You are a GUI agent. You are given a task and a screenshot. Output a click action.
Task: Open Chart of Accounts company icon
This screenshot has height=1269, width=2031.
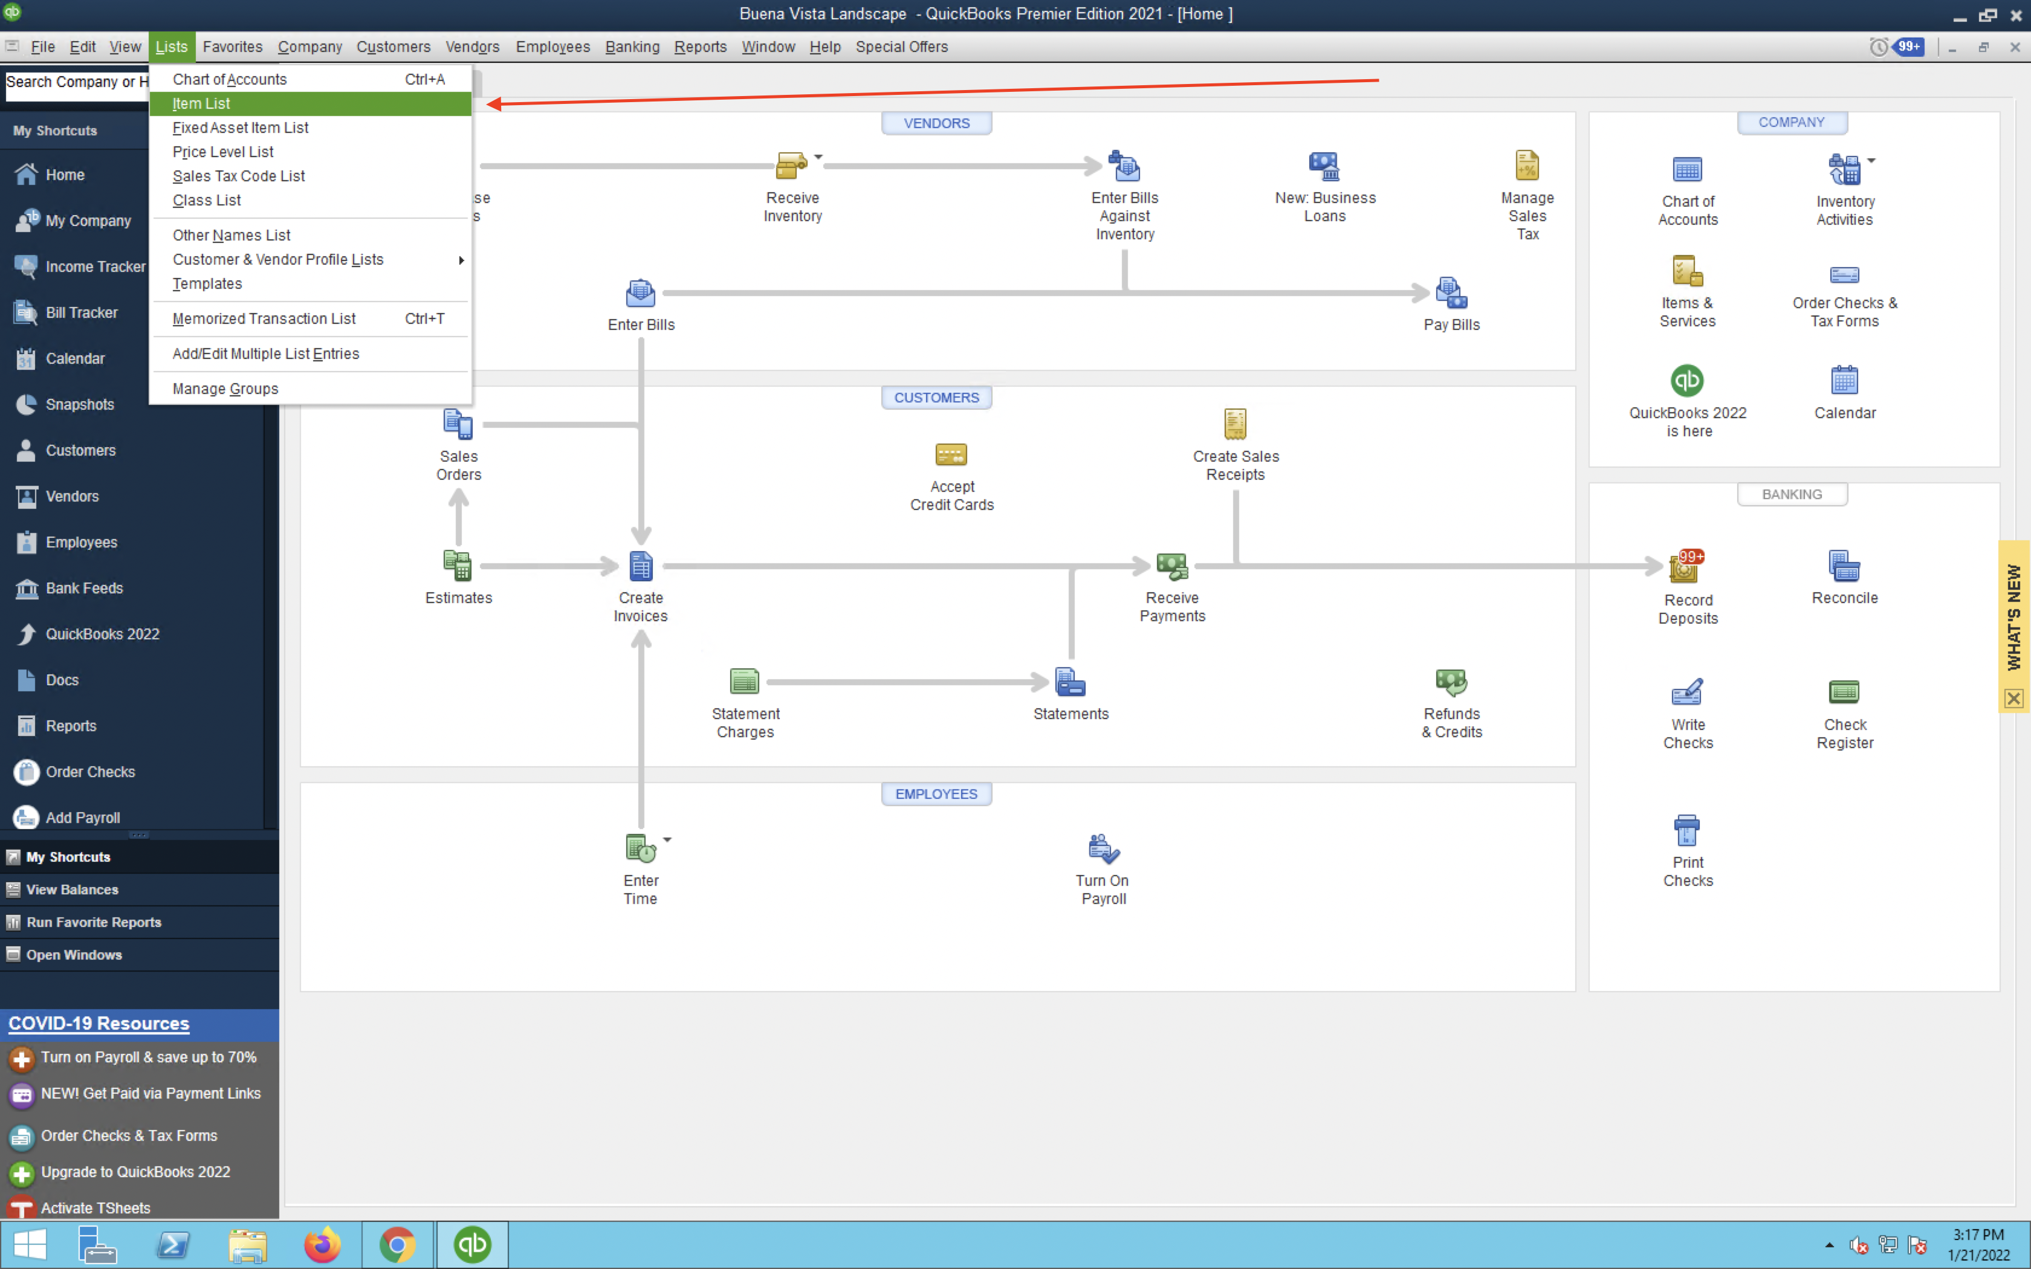[x=1687, y=170]
